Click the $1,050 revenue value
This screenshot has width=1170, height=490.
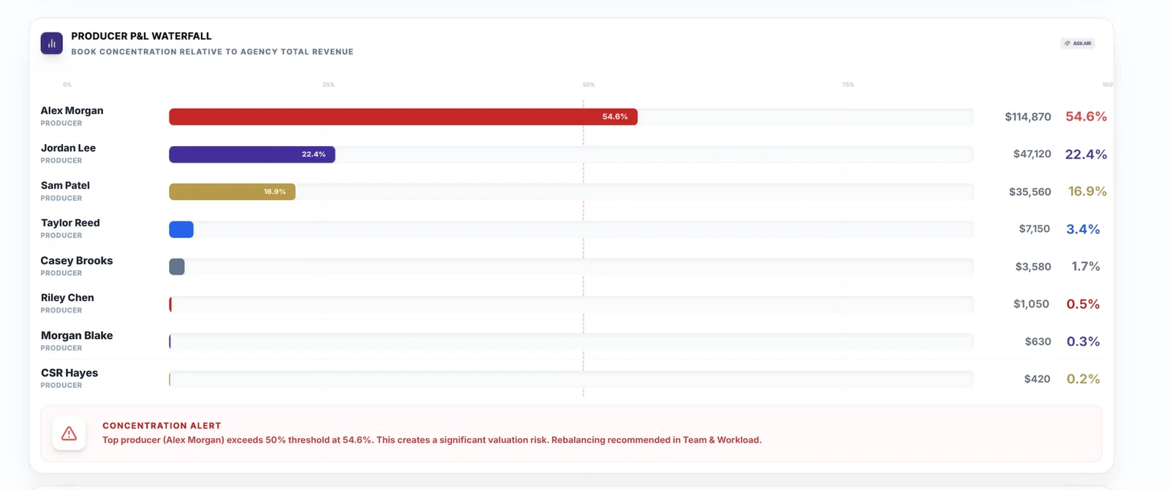[1031, 304]
